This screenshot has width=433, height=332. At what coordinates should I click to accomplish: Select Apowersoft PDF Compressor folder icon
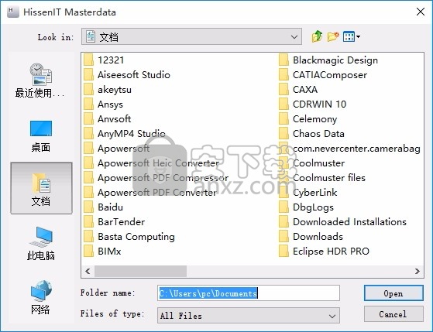(88, 178)
